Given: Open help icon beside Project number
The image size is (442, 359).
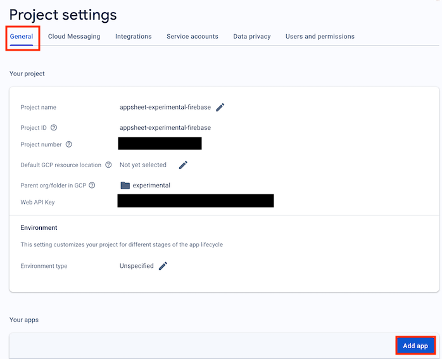Looking at the screenshot, I should point(69,144).
